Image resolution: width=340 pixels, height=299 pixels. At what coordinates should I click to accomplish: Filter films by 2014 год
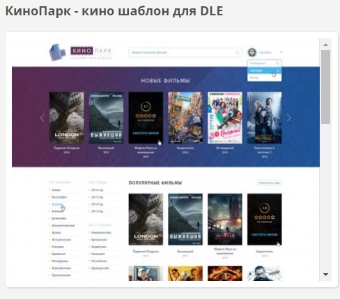[x=98, y=204]
